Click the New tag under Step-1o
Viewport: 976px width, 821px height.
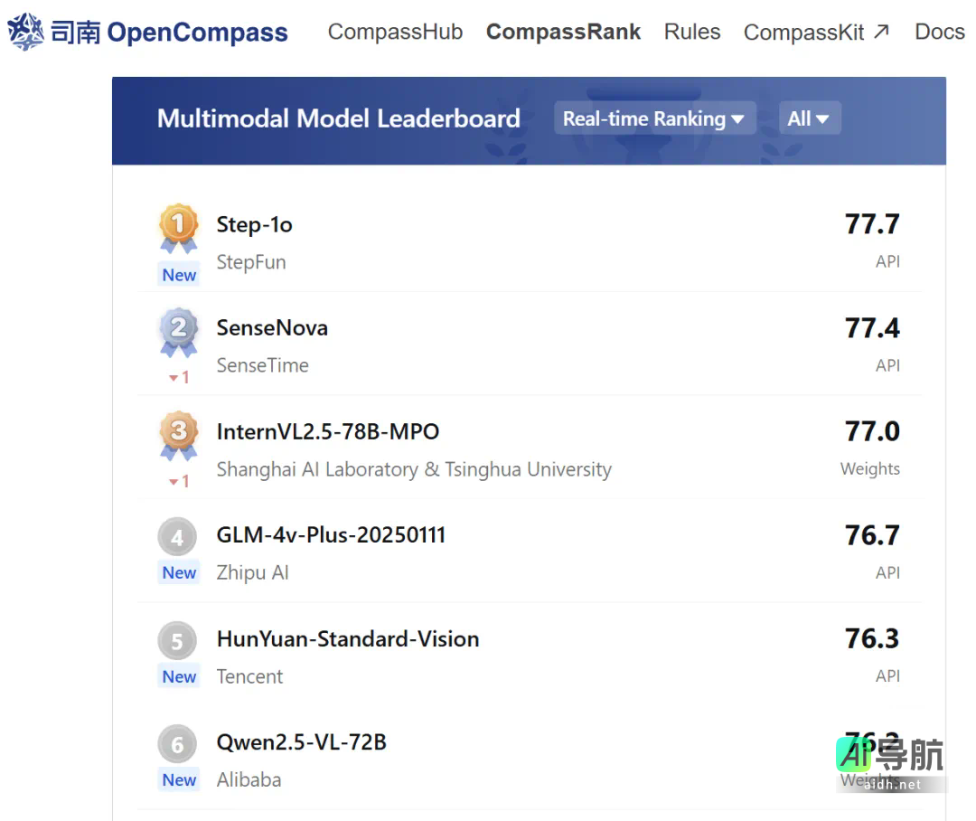[x=179, y=275]
